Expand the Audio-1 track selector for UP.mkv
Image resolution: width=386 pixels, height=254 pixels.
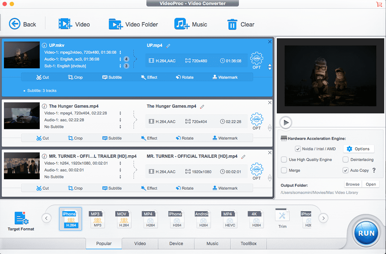[x=120, y=59]
